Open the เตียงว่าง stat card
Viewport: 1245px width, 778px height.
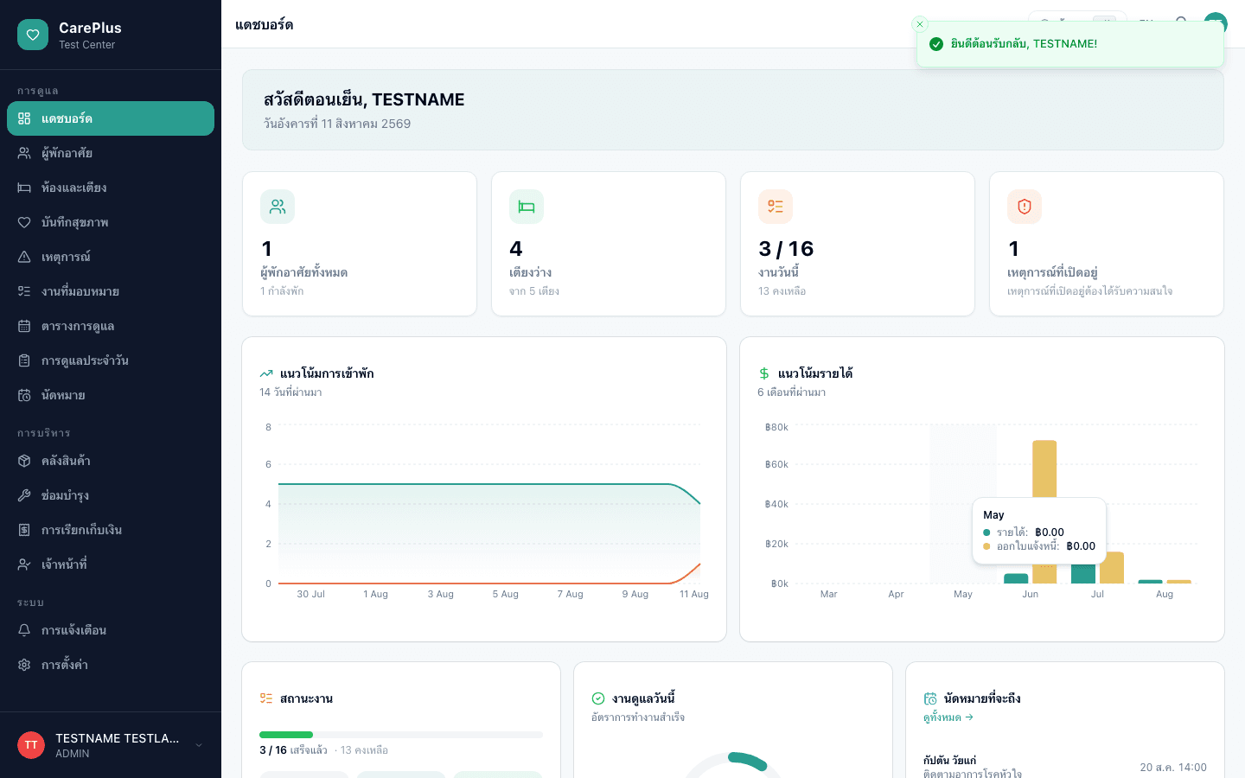[x=609, y=244]
